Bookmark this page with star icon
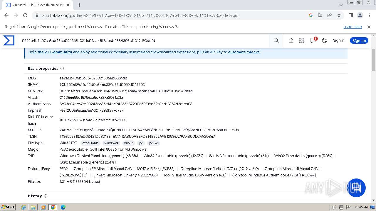Screen dimensions: 376x211 (x=339, y=15)
